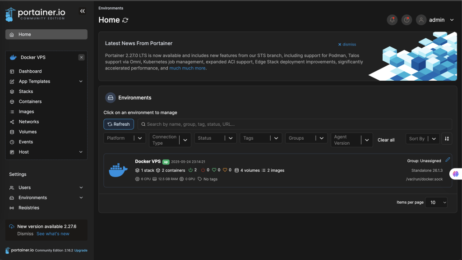This screenshot has width=462, height=260.
Task: Click the green running containers power icon
Action: [x=190, y=170]
